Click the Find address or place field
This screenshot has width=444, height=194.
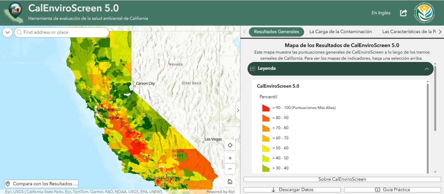point(62,32)
